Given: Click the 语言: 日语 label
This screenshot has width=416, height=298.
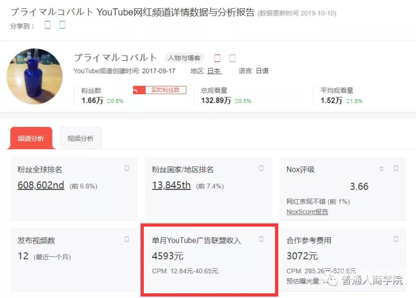Looking at the screenshot, I should point(254,71).
